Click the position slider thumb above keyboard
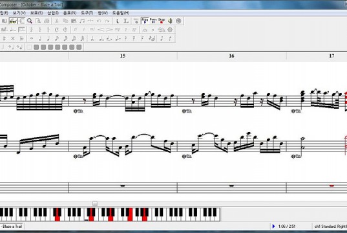347x233 pixels. pyautogui.click(x=95, y=203)
